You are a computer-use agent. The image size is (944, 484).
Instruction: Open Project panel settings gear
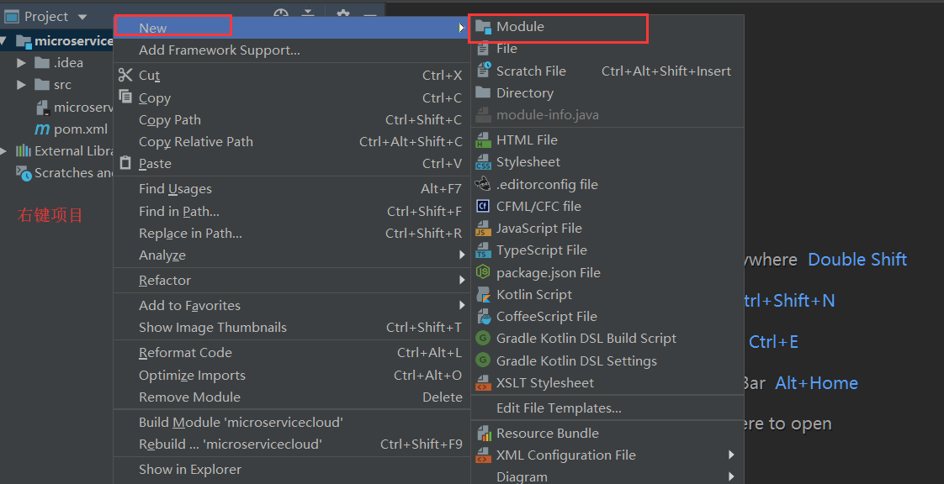[x=342, y=15]
